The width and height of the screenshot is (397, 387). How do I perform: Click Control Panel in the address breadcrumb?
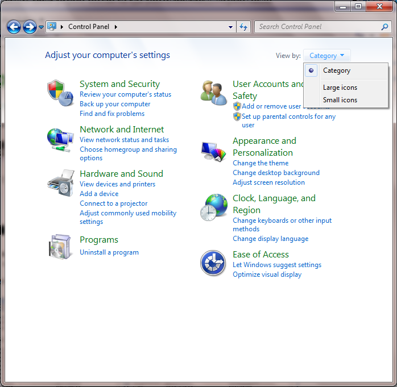(89, 27)
